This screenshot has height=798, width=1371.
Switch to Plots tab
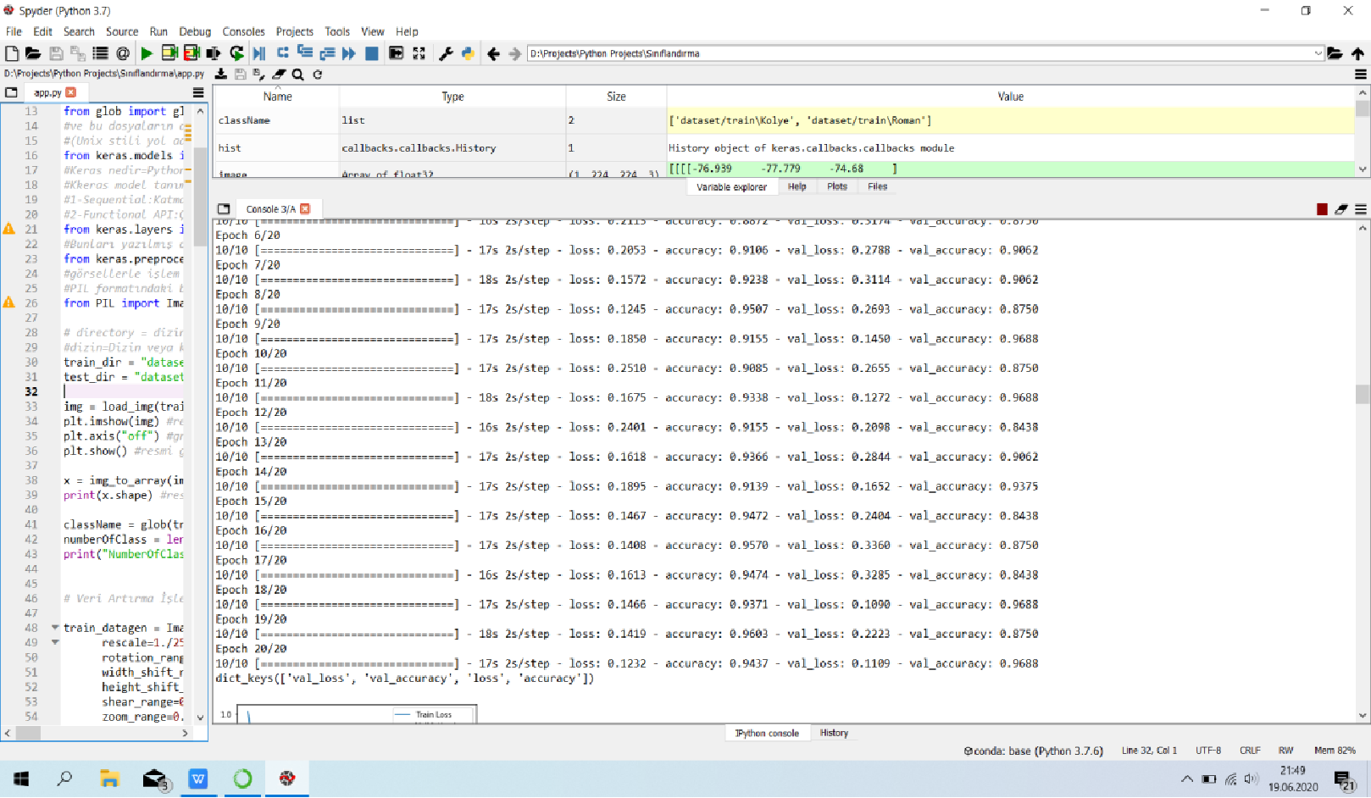(837, 187)
